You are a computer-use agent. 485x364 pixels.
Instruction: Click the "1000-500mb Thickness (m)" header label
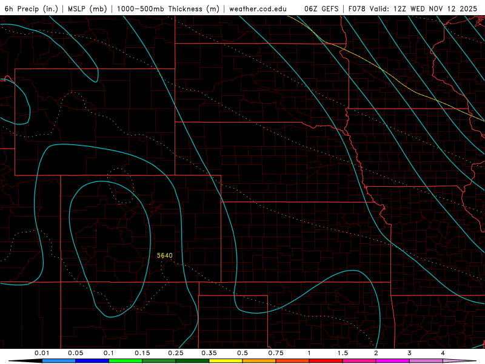pyautogui.click(x=169, y=8)
